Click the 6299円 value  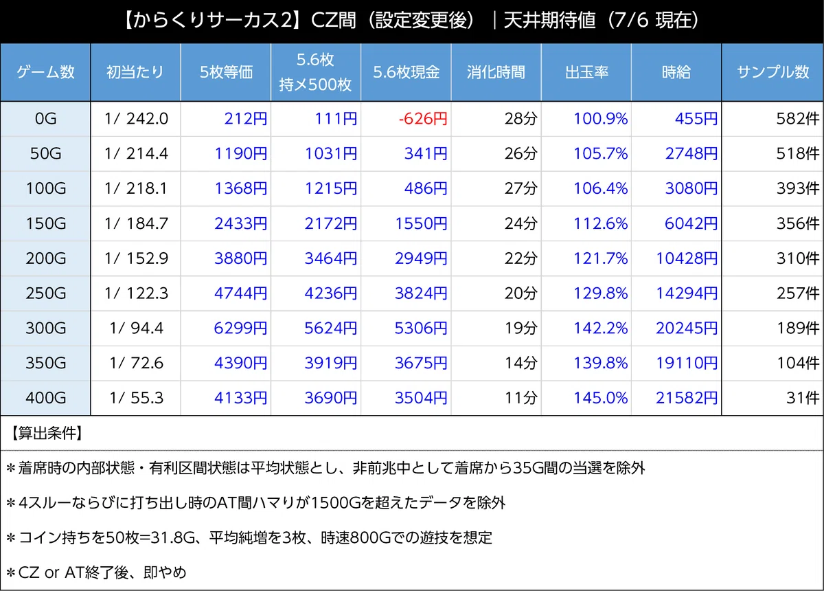click(x=240, y=328)
